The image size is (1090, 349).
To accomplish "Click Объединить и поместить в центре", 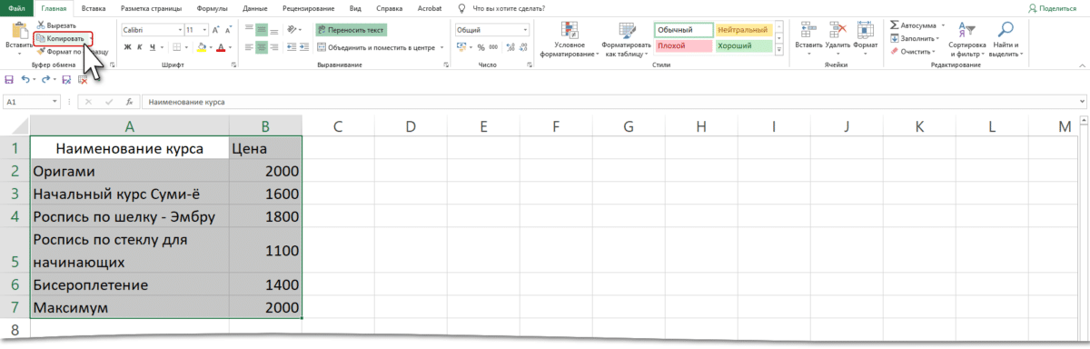I will (x=376, y=47).
